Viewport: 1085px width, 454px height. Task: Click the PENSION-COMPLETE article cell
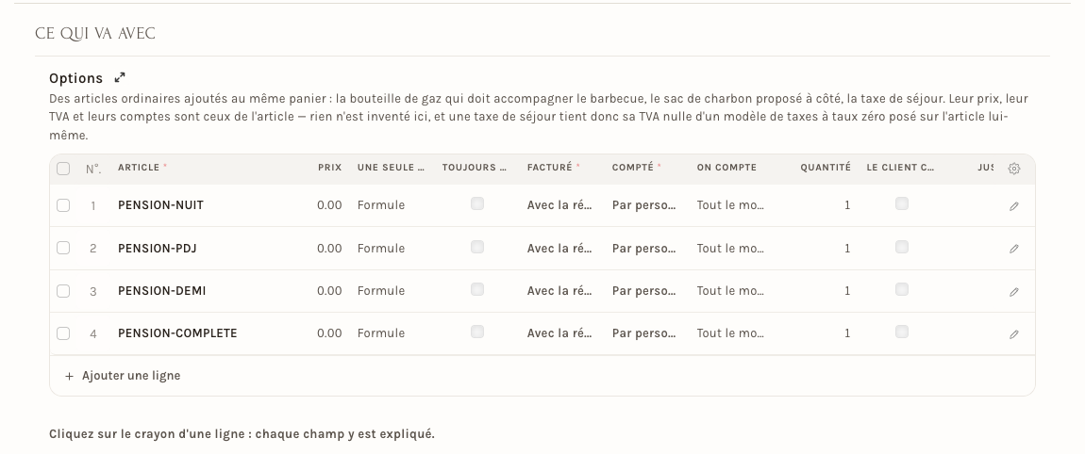point(177,333)
